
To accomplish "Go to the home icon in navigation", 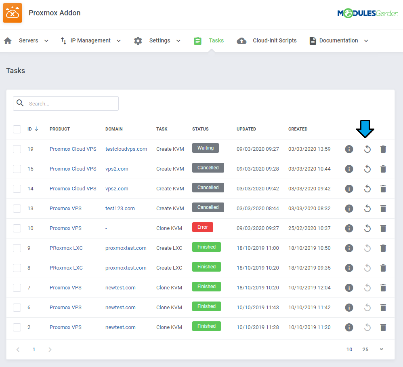I will 8,41.
